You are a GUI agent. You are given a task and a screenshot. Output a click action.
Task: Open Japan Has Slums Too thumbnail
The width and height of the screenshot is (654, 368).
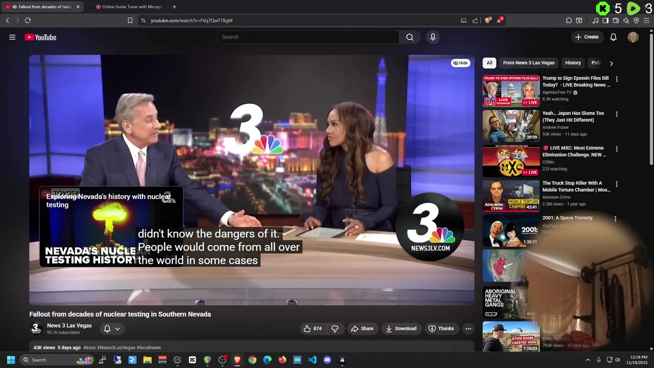[x=511, y=126]
